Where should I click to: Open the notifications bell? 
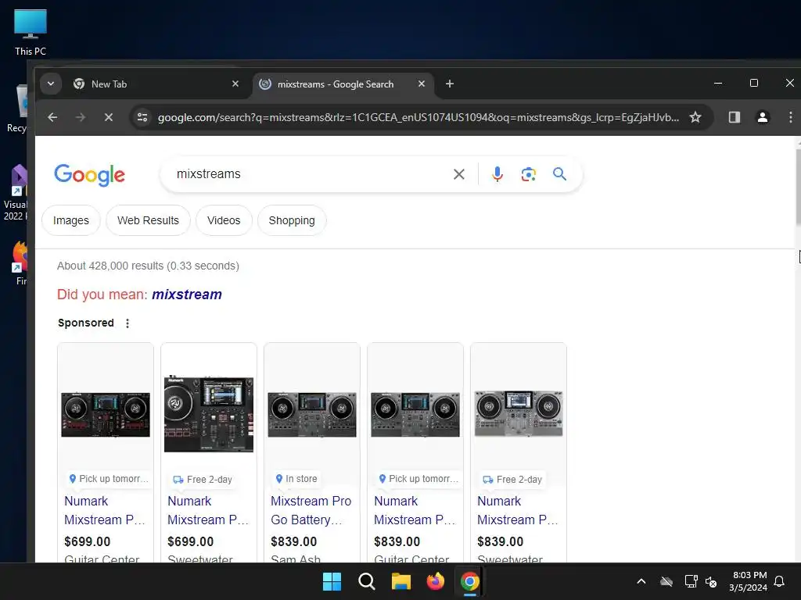(780, 581)
